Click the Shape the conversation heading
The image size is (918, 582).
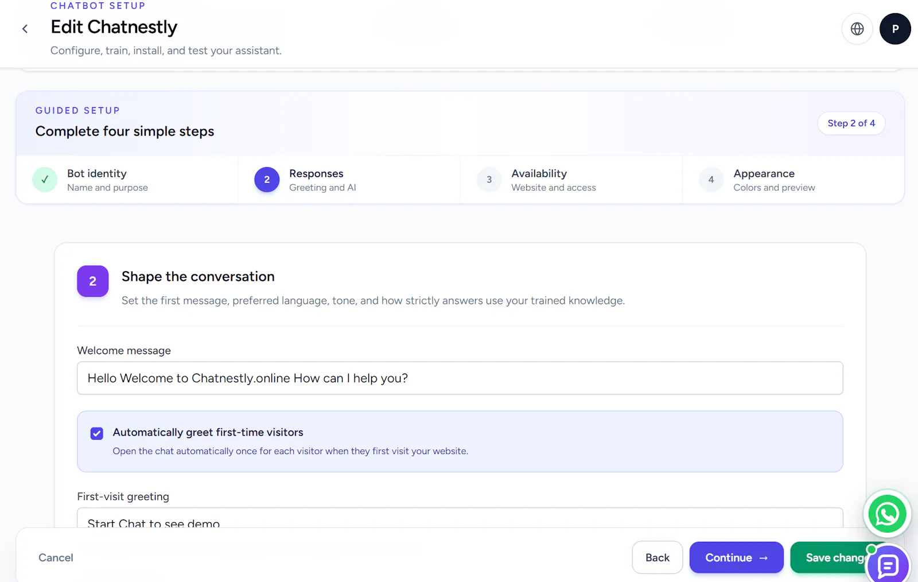[x=198, y=277]
